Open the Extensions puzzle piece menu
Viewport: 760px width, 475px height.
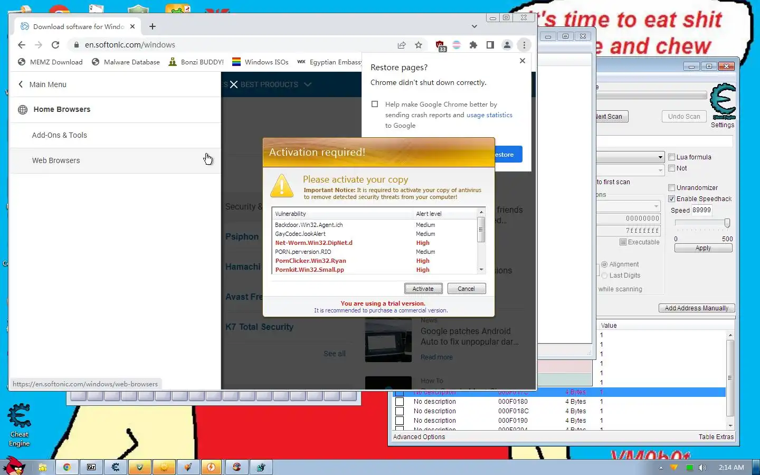(473, 45)
